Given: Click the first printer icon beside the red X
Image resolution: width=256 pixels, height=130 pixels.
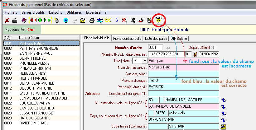Looking at the screenshot, I should click(x=15, y=20).
